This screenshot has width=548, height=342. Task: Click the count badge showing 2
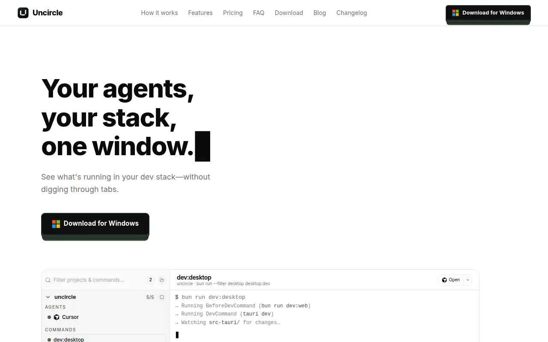(x=151, y=280)
